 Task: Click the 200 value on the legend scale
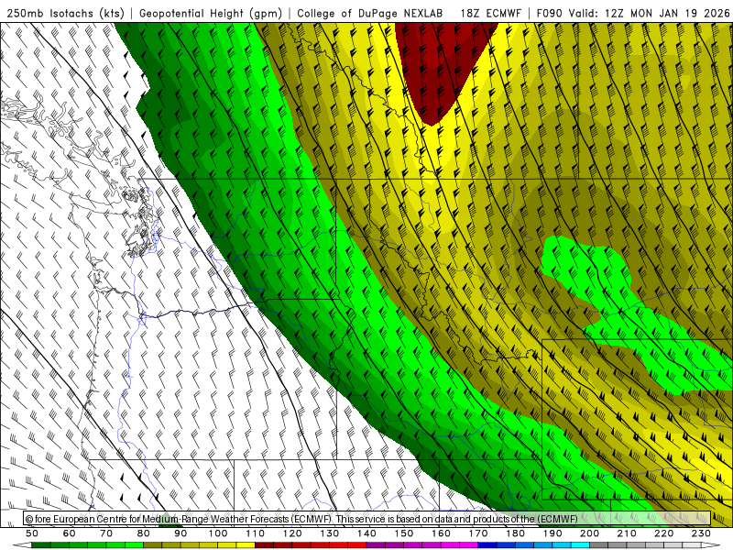coord(589,533)
